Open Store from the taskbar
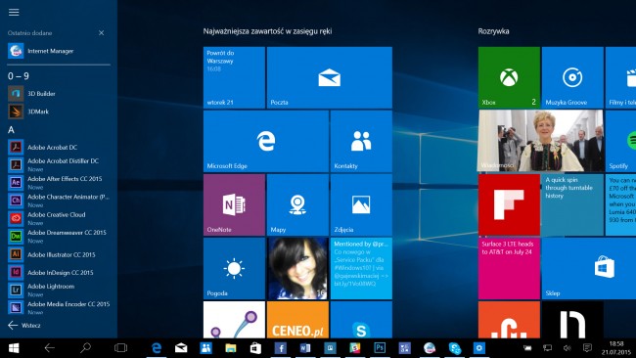This screenshot has width=636, height=358. click(255, 348)
